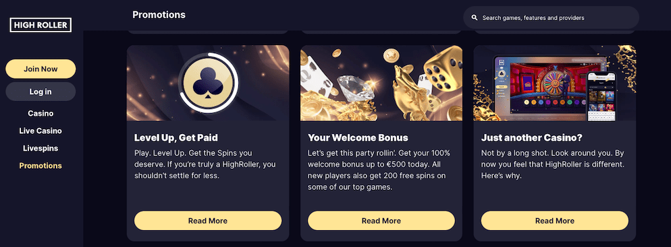Go to Livespins in sidebar
Screen dimensions: 671x247
41,149
